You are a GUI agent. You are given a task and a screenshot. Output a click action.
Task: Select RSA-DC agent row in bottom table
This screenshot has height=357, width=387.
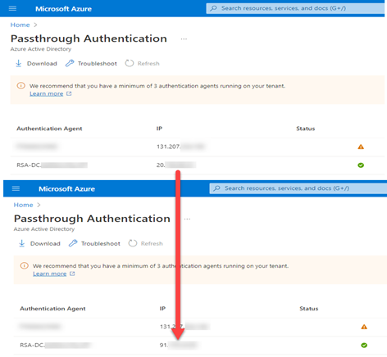click(200, 346)
